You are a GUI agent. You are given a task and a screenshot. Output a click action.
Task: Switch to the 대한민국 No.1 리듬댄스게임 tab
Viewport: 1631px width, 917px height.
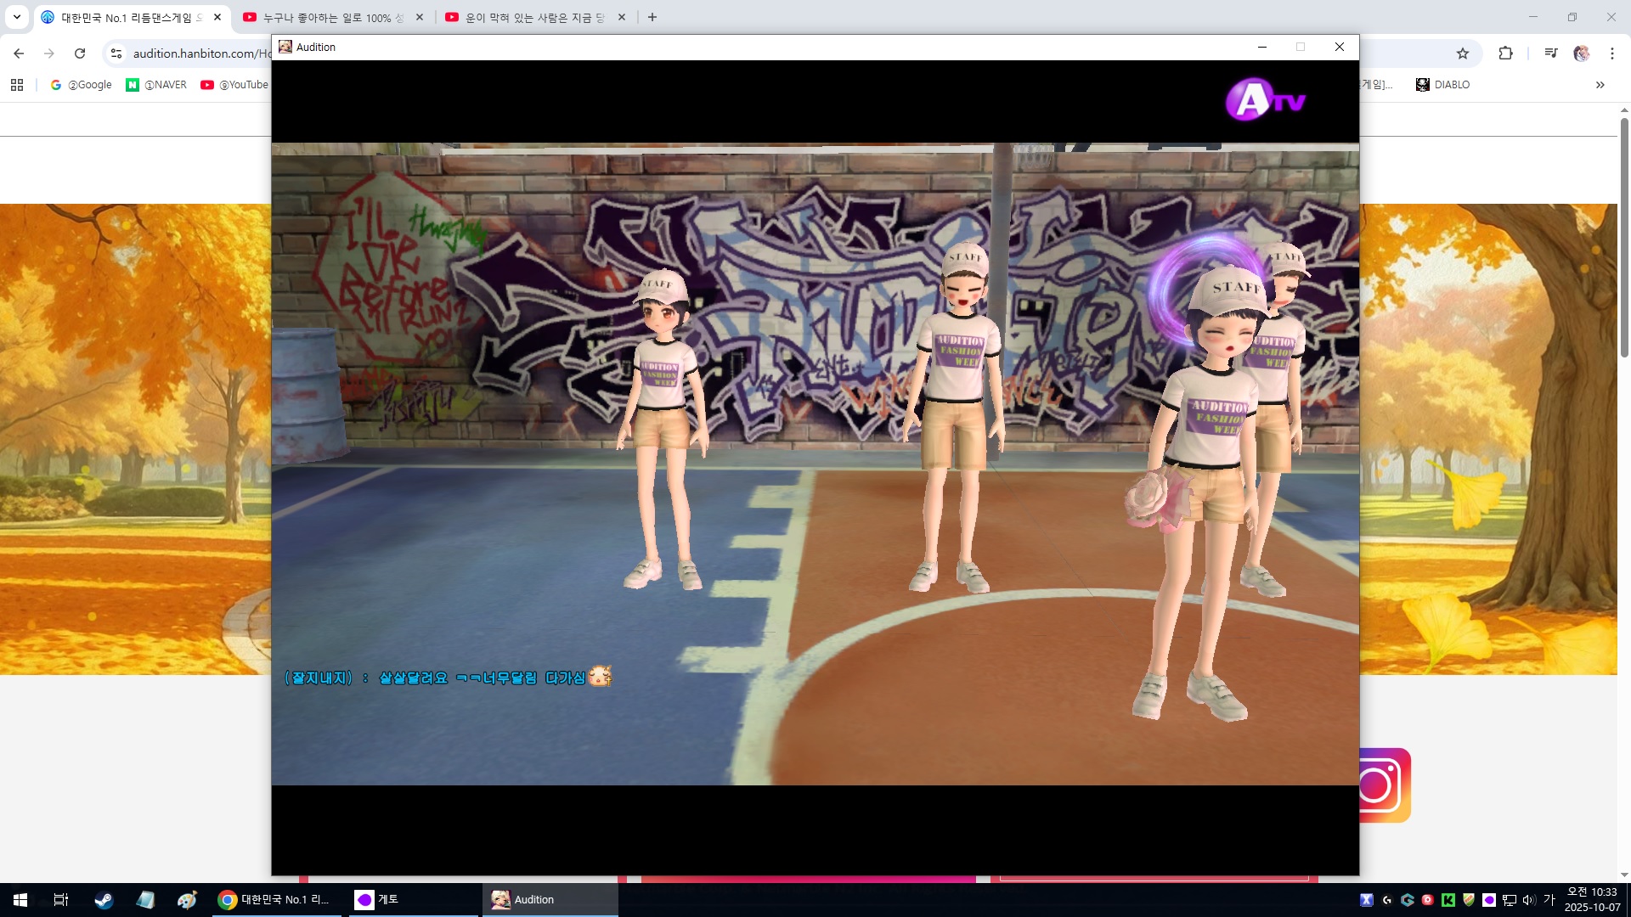click(127, 17)
